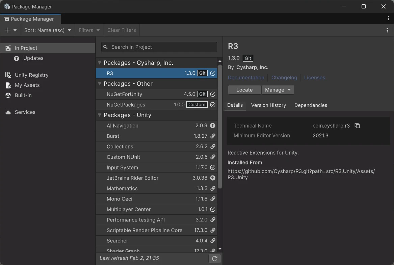The height and width of the screenshot is (265, 394).
Task: Click the Locate button
Action: click(244, 90)
